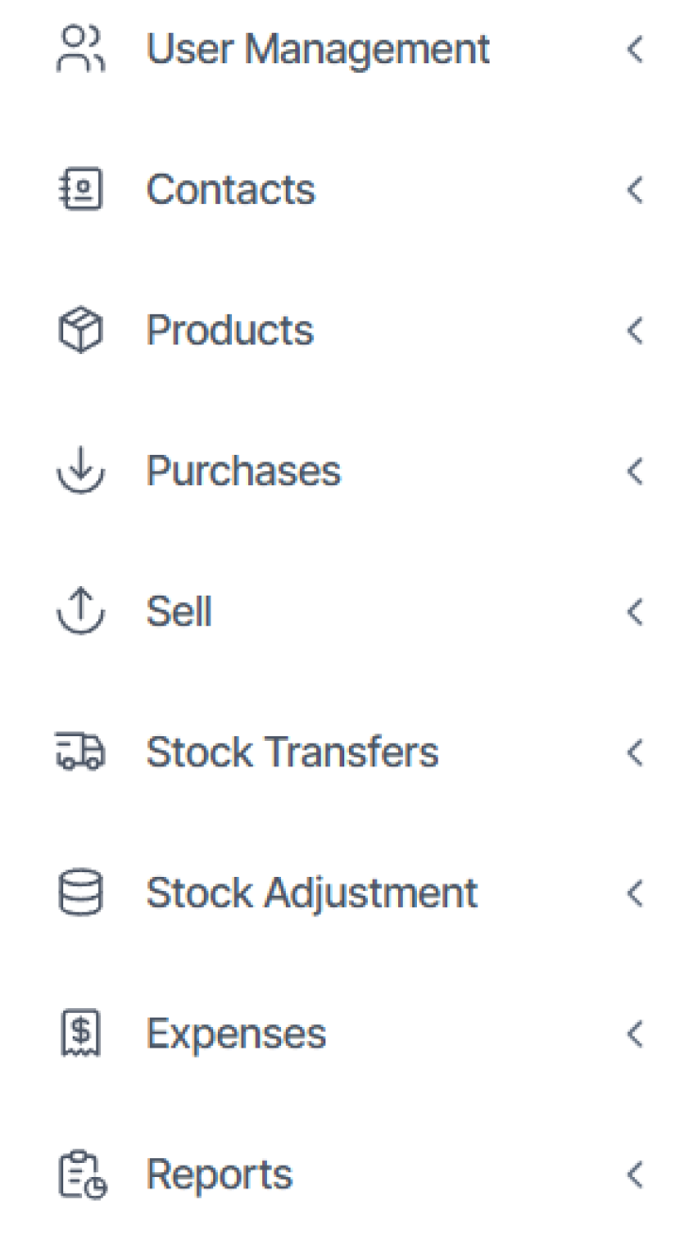Click the Contacts address book icon

tap(81, 190)
